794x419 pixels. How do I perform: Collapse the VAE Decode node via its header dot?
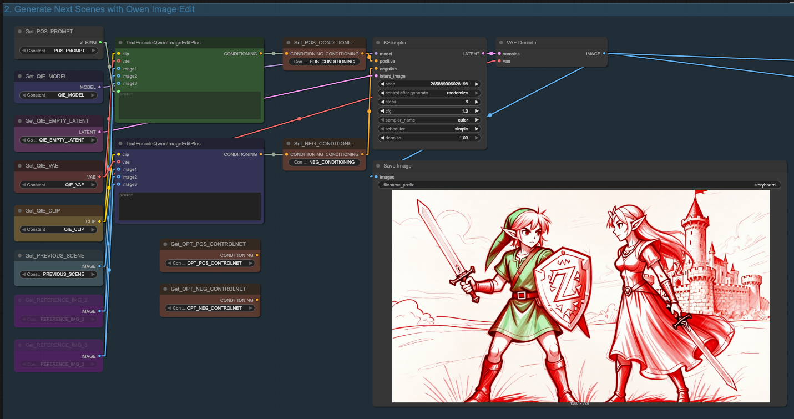[501, 42]
